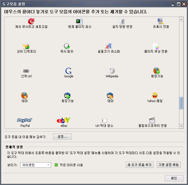Maximize the 도구모음 설정 window
Screen dimensions: 188x185
click(178, 4)
